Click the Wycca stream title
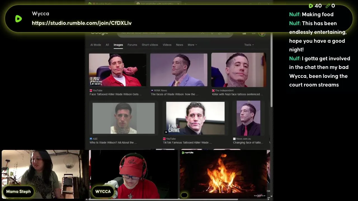This screenshot has width=358, height=201. (x=41, y=14)
